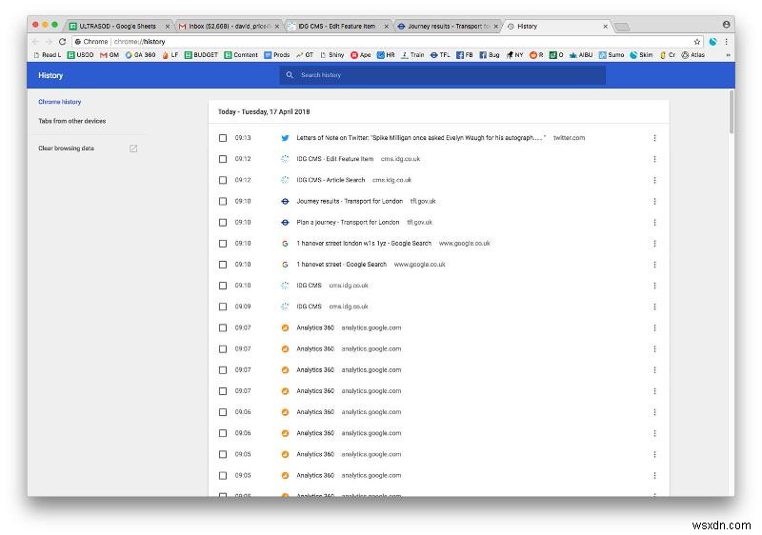
Task: Click into the Search history field
Action: coord(448,74)
